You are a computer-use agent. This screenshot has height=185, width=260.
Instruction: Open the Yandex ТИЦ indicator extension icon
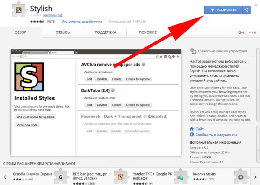click(x=181, y=177)
